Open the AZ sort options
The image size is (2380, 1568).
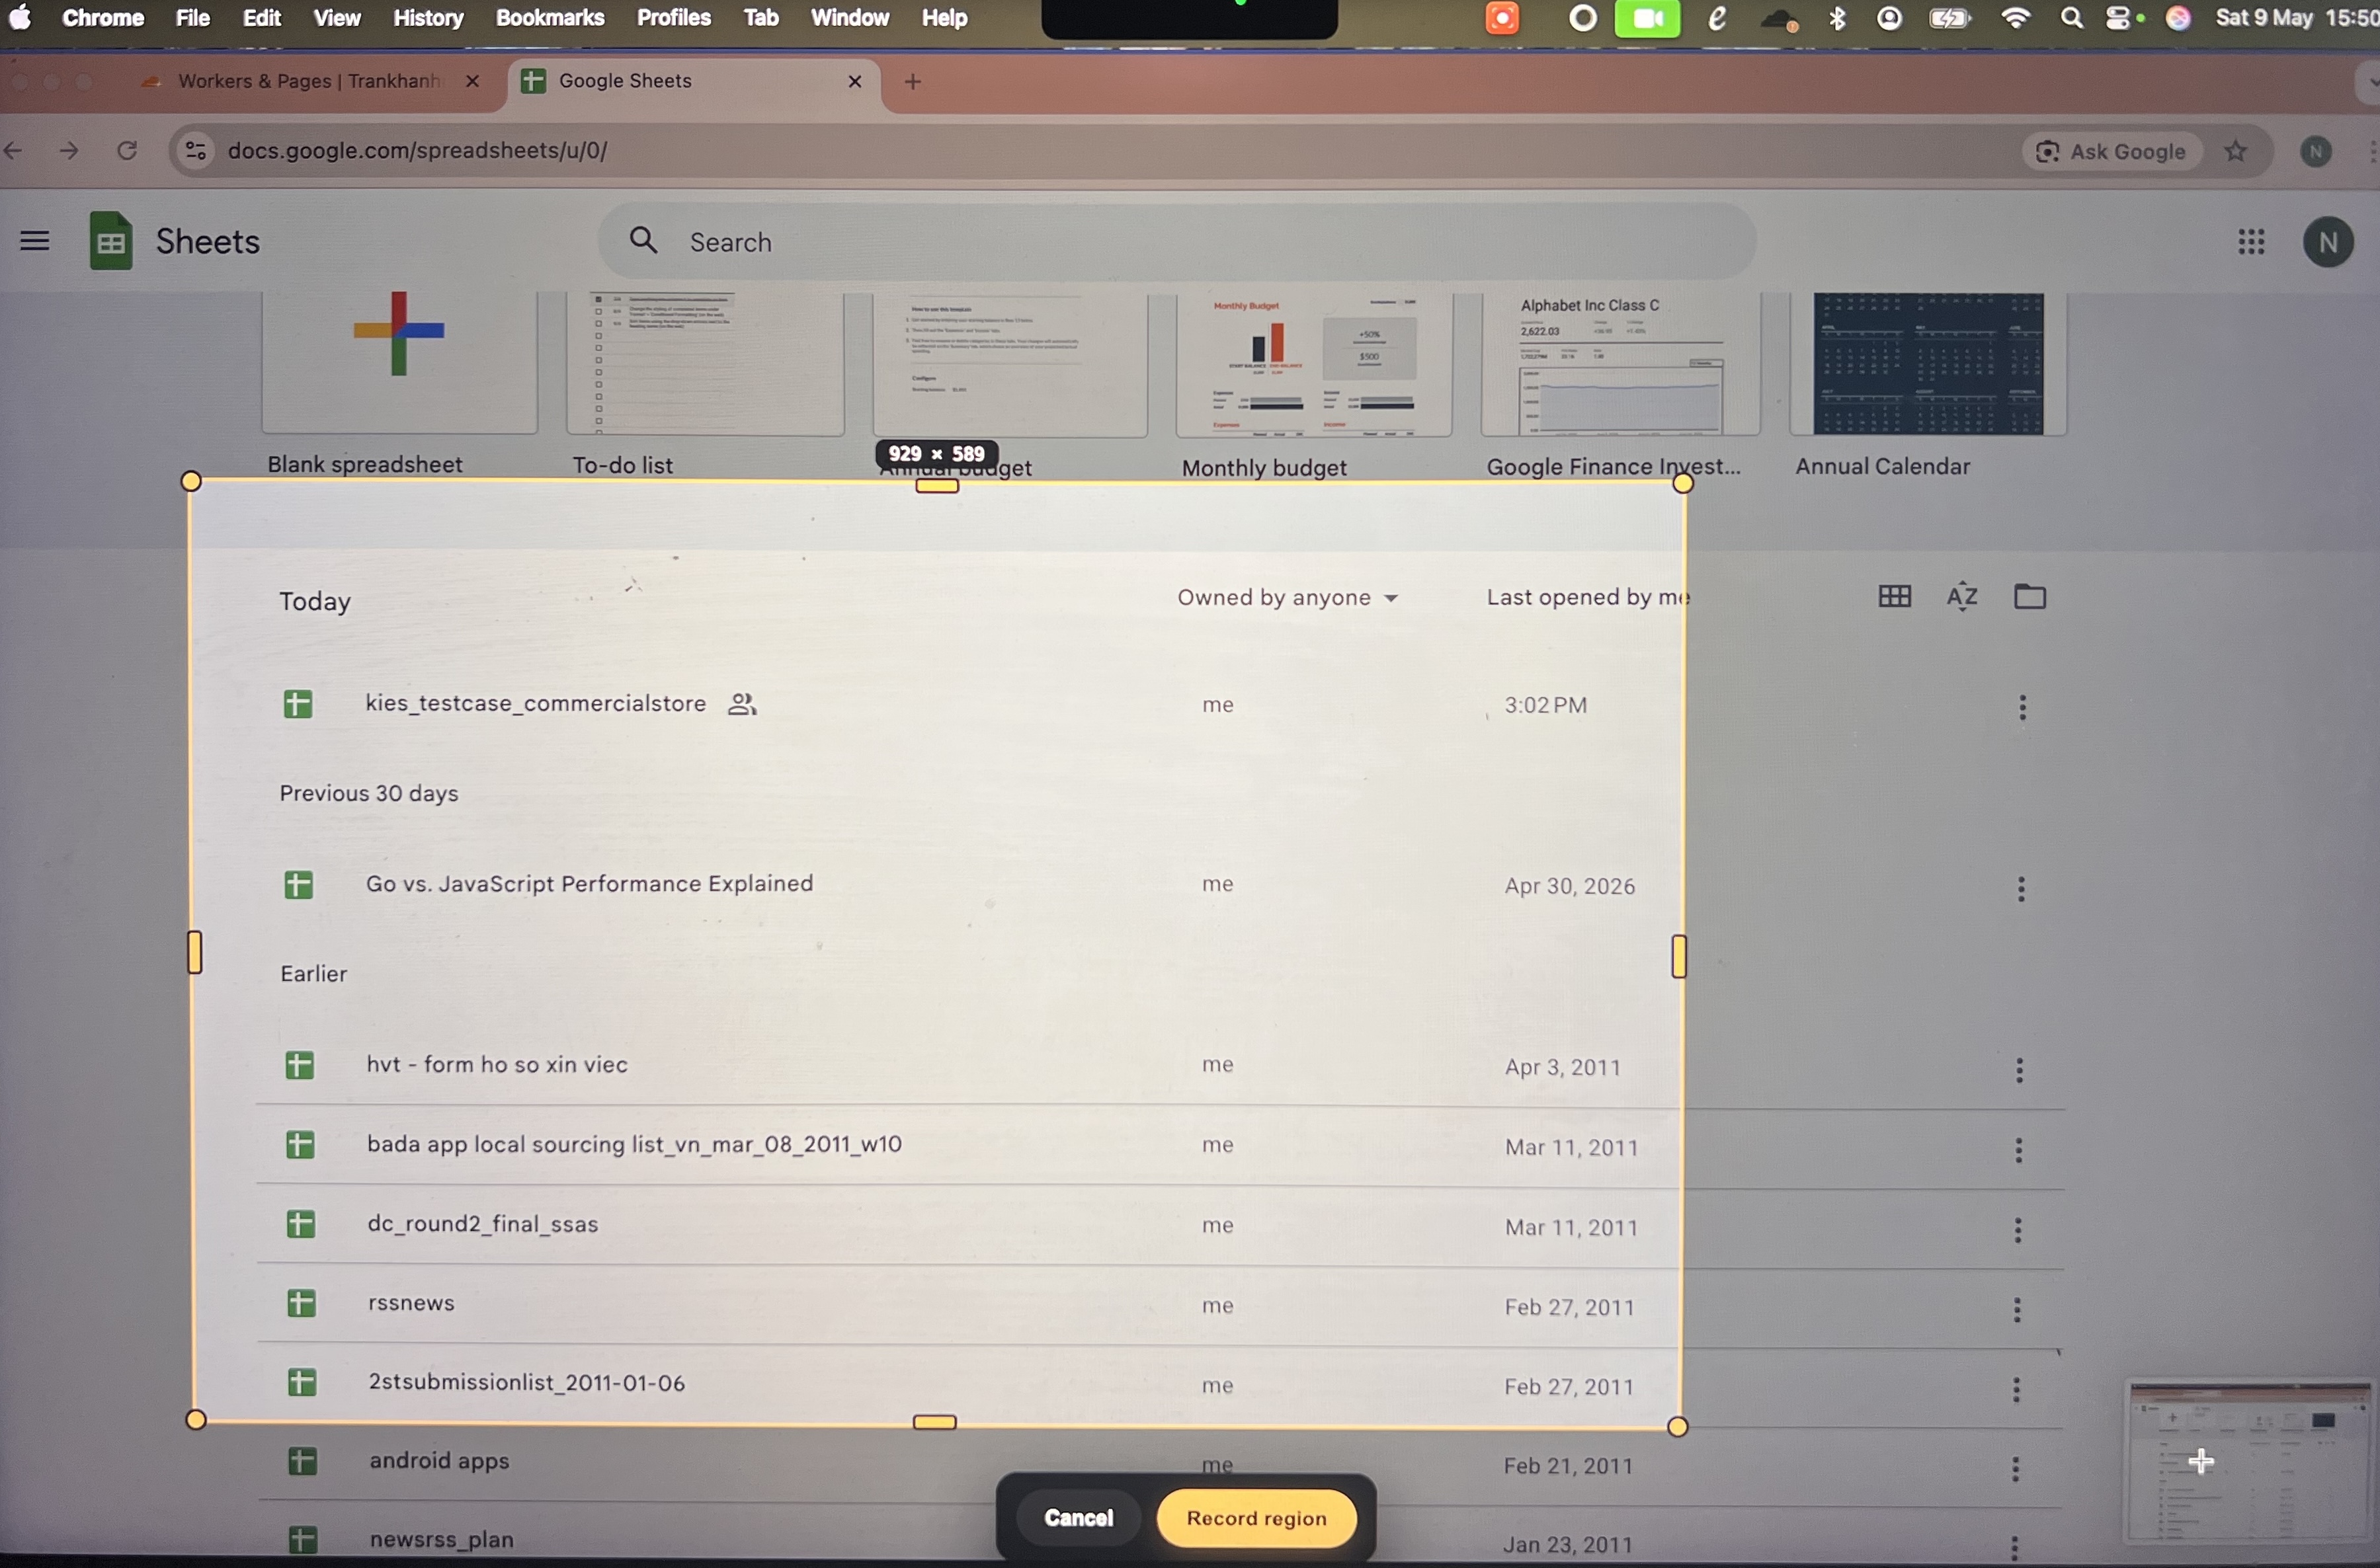click(1962, 597)
